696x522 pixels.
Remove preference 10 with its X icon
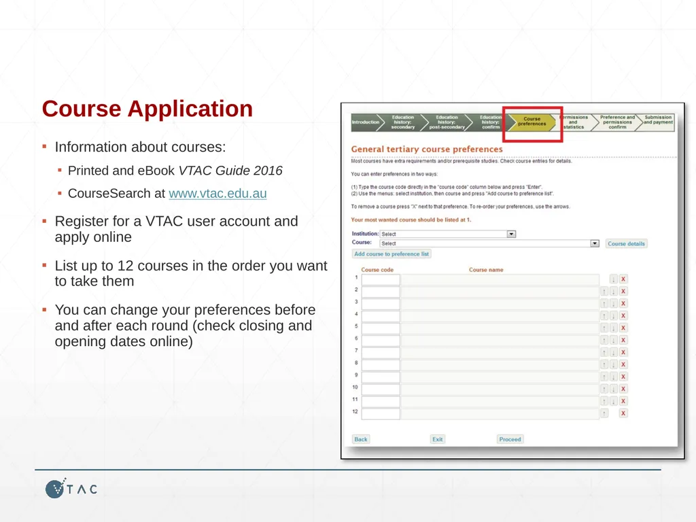coord(623,389)
